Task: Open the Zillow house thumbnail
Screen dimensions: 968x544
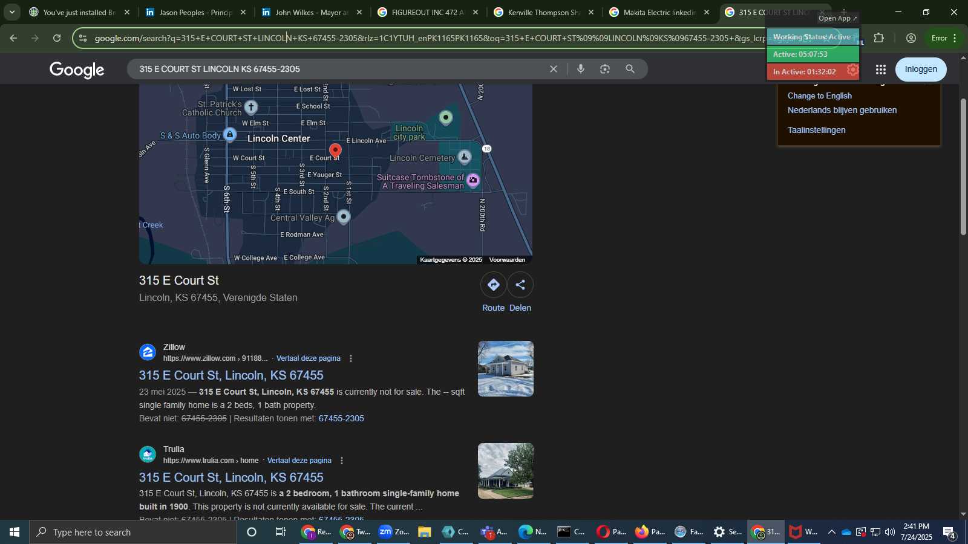Action: pos(506,369)
